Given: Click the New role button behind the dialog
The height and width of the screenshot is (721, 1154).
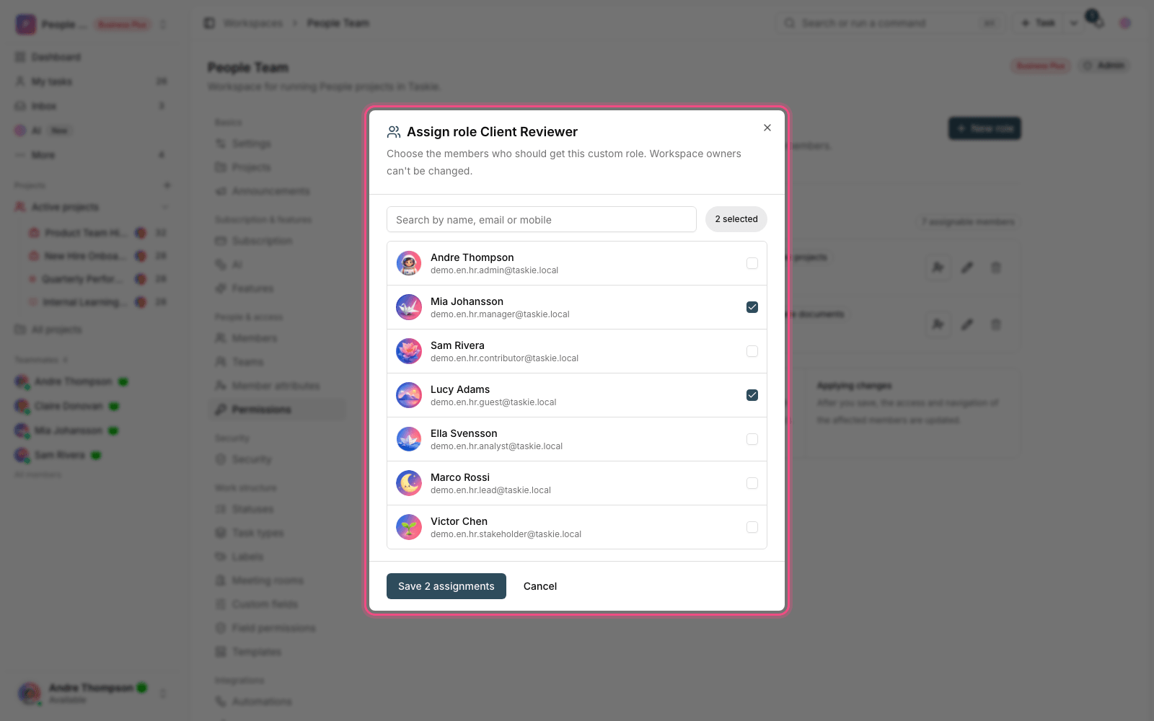Looking at the screenshot, I should coord(985,128).
